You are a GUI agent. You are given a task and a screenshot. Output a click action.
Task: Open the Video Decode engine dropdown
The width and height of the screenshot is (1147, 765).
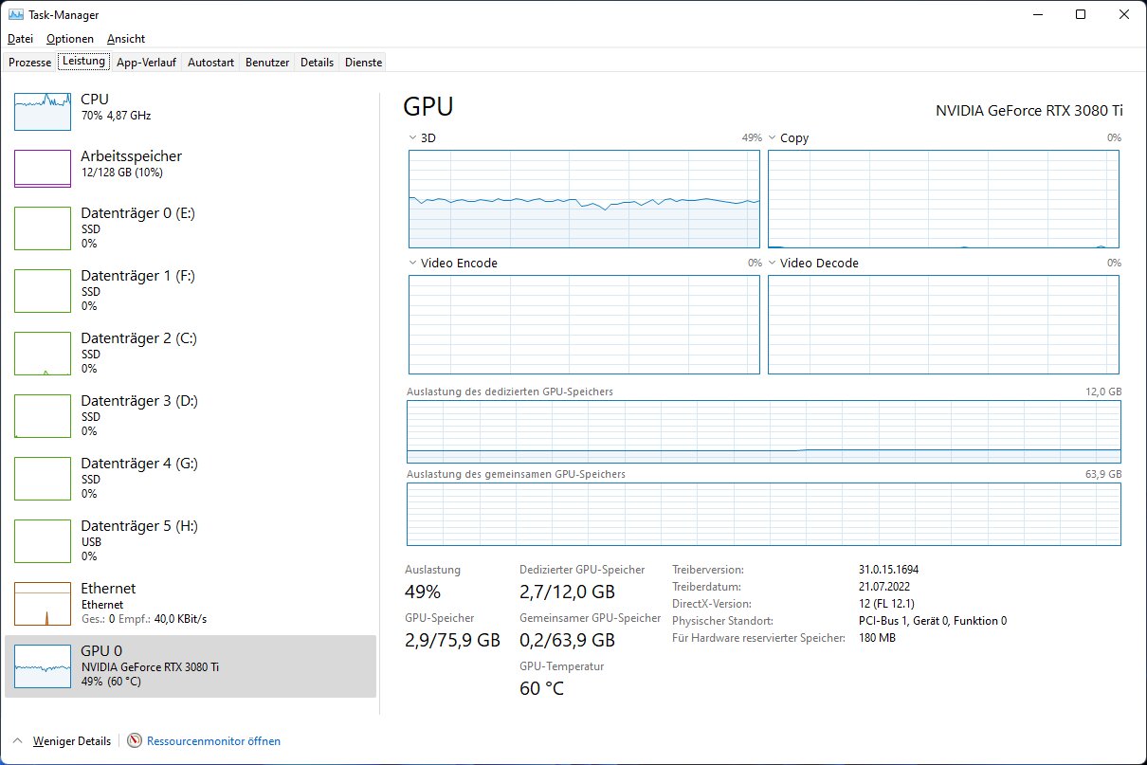click(x=773, y=264)
